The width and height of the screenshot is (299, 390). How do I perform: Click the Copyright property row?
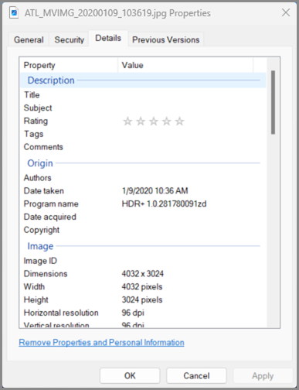(x=143, y=230)
